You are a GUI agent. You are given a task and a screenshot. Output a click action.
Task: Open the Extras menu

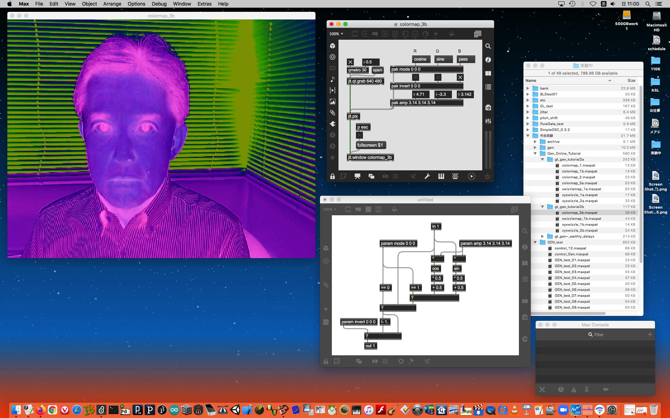[204, 4]
